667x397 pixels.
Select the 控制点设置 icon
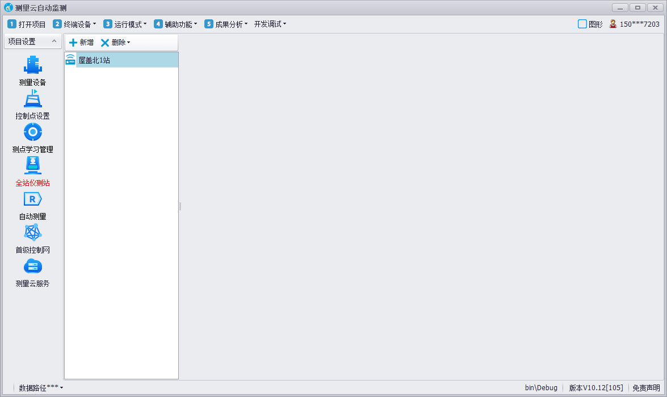pyautogui.click(x=32, y=99)
